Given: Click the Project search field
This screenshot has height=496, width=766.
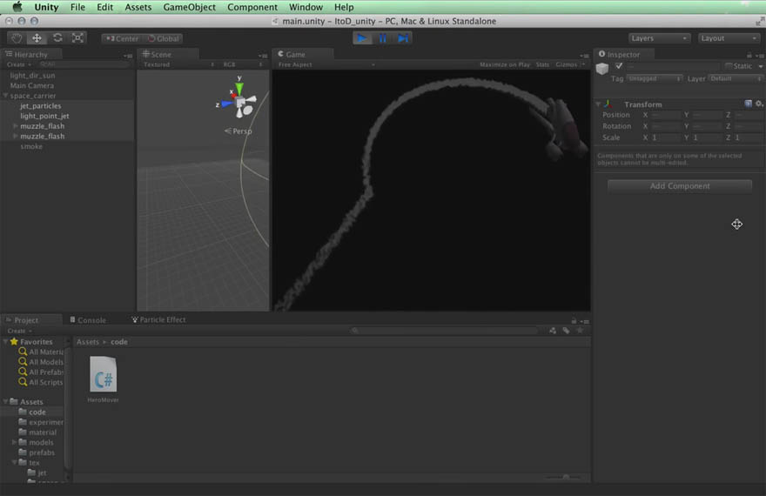Looking at the screenshot, I should click(x=444, y=331).
